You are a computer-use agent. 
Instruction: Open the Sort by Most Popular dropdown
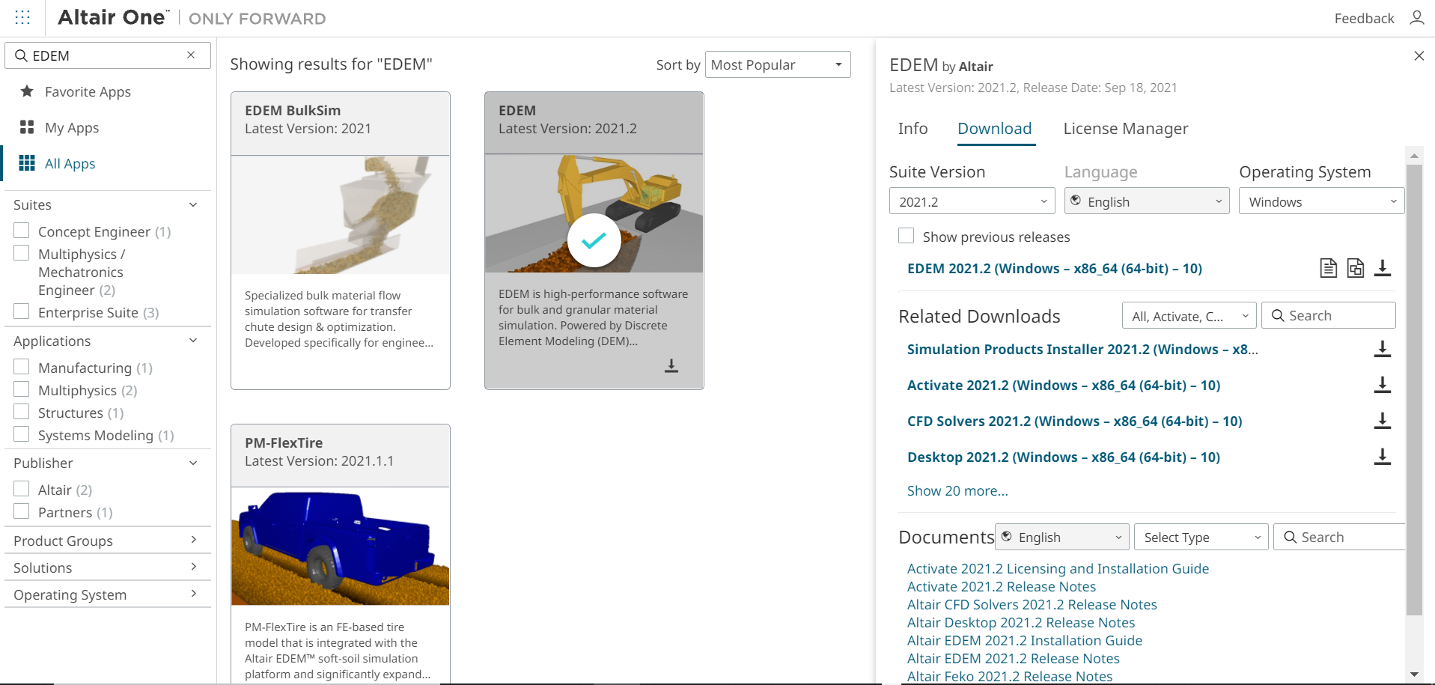pos(777,65)
